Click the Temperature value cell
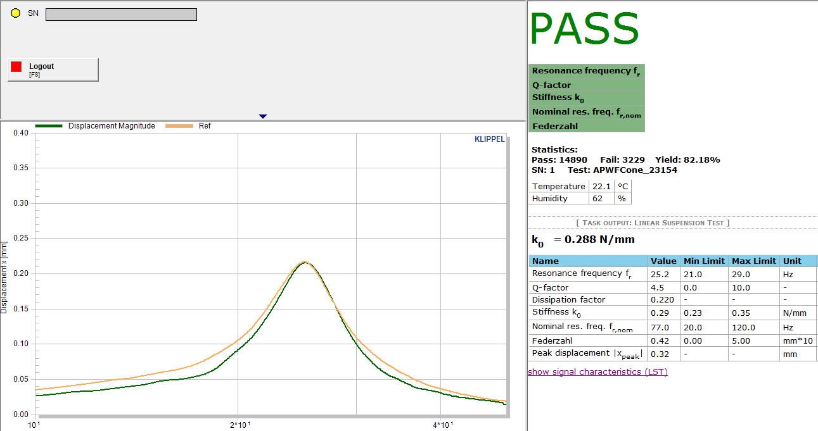Image resolution: width=818 pixels, height=431 pixels. [x=601, y=186]
